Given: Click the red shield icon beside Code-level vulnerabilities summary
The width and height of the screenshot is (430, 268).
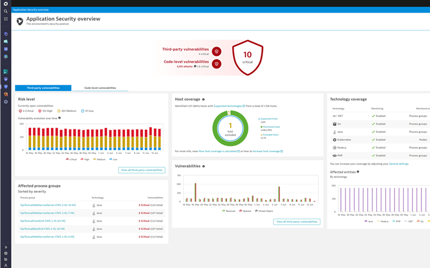Looking at the screenshot, I should (216, 64).
